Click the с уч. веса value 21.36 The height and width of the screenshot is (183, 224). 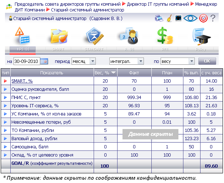point(211,98)
